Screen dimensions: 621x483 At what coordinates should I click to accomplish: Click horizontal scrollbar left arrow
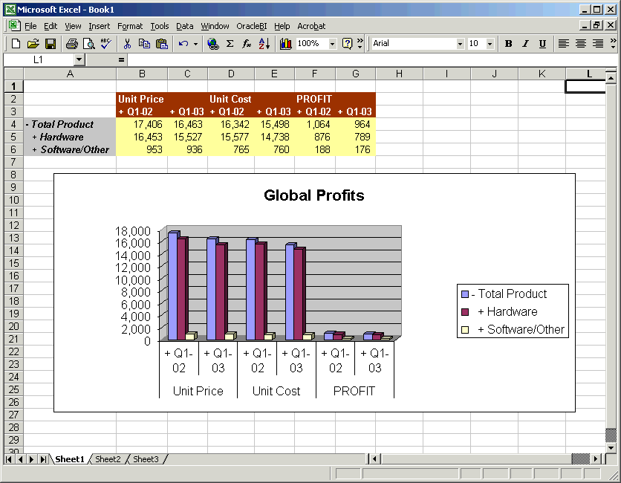[x=374, y=459]
